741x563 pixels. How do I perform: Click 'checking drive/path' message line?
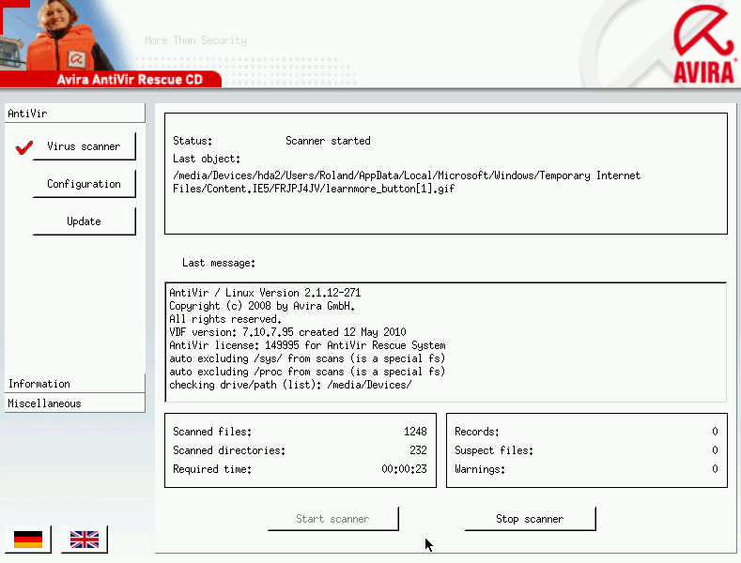point(290,385)
